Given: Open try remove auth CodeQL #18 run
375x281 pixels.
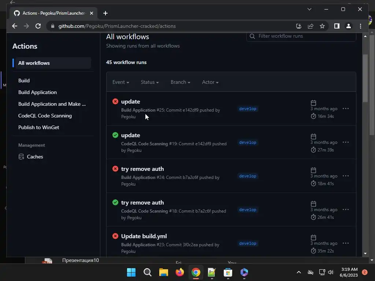Looking at the screenshot, I should pos(142,203).
